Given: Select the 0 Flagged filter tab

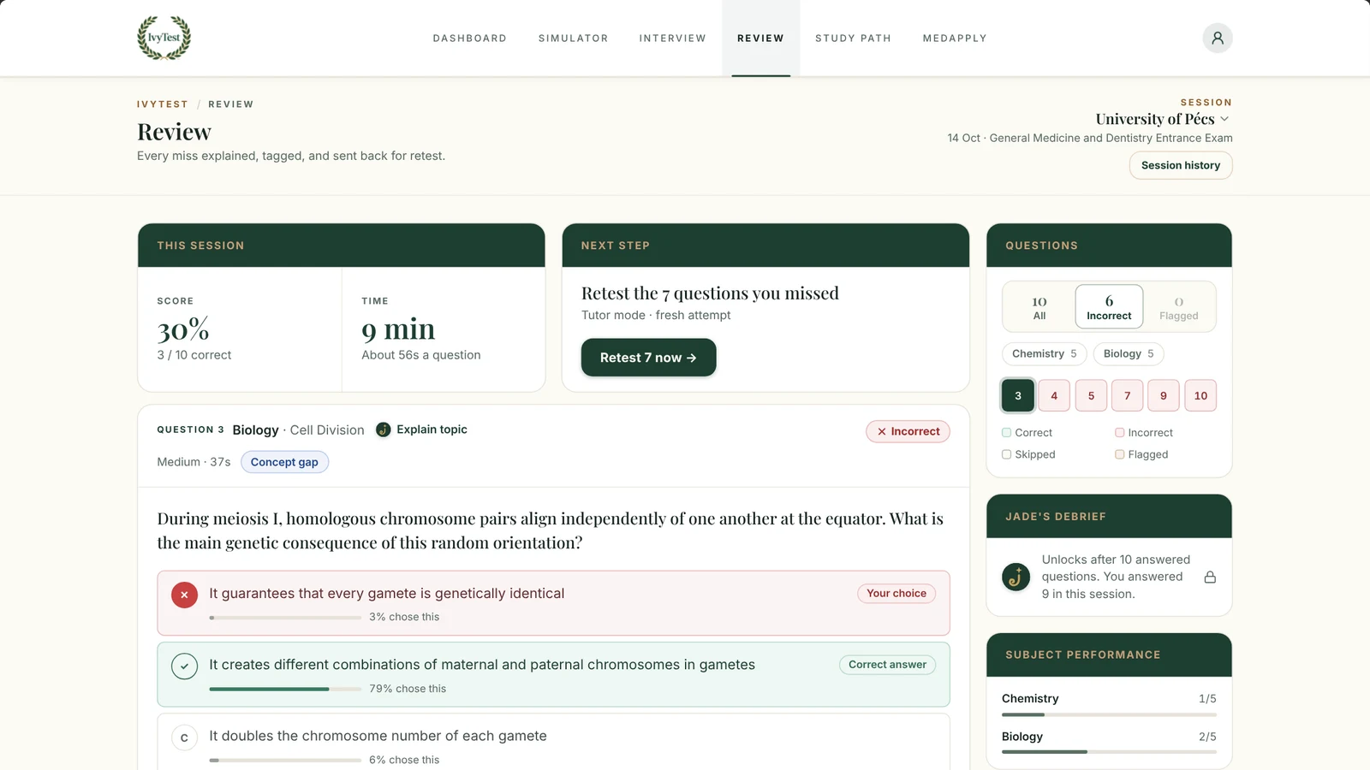Looking at the screenshot, I should click(x=1179, y=307).
